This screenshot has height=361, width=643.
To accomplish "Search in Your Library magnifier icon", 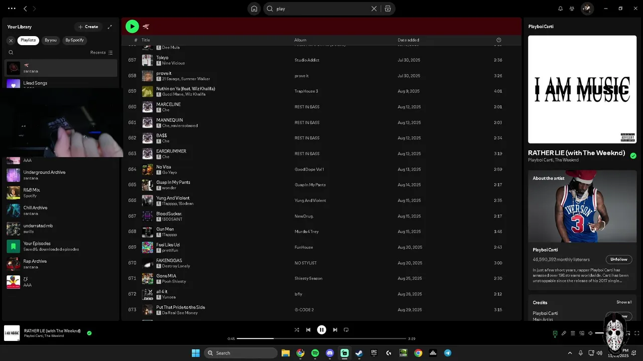I will click(x=11, y=52).
